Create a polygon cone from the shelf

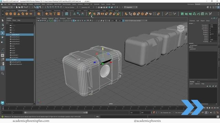(19, 14)
